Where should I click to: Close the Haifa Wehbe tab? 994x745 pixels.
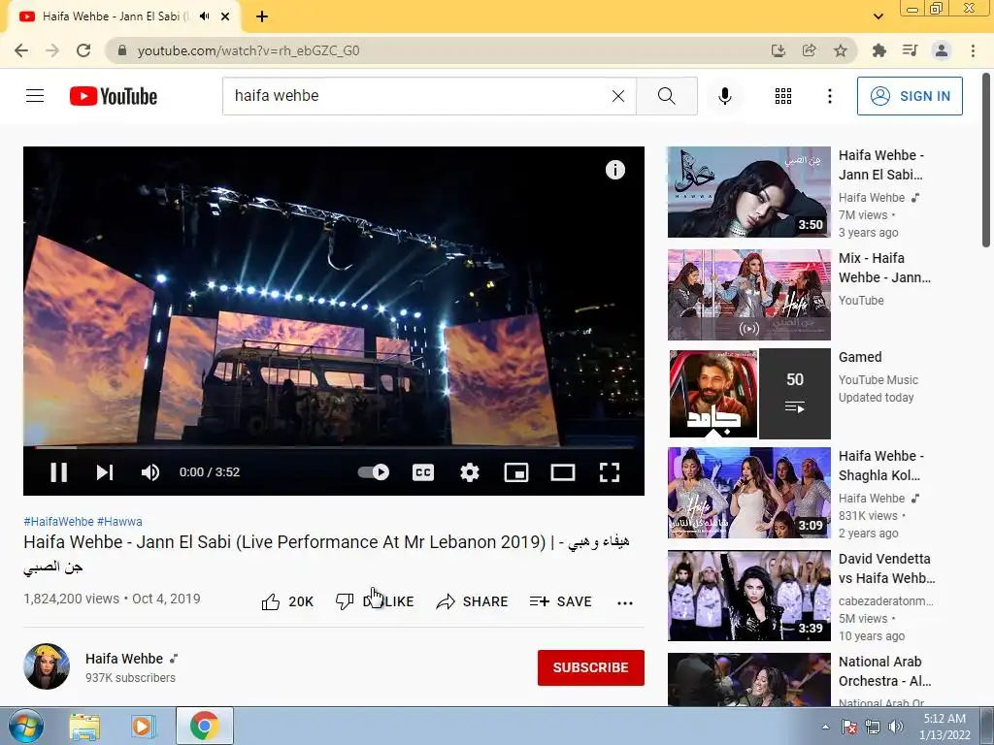(225, 16)
